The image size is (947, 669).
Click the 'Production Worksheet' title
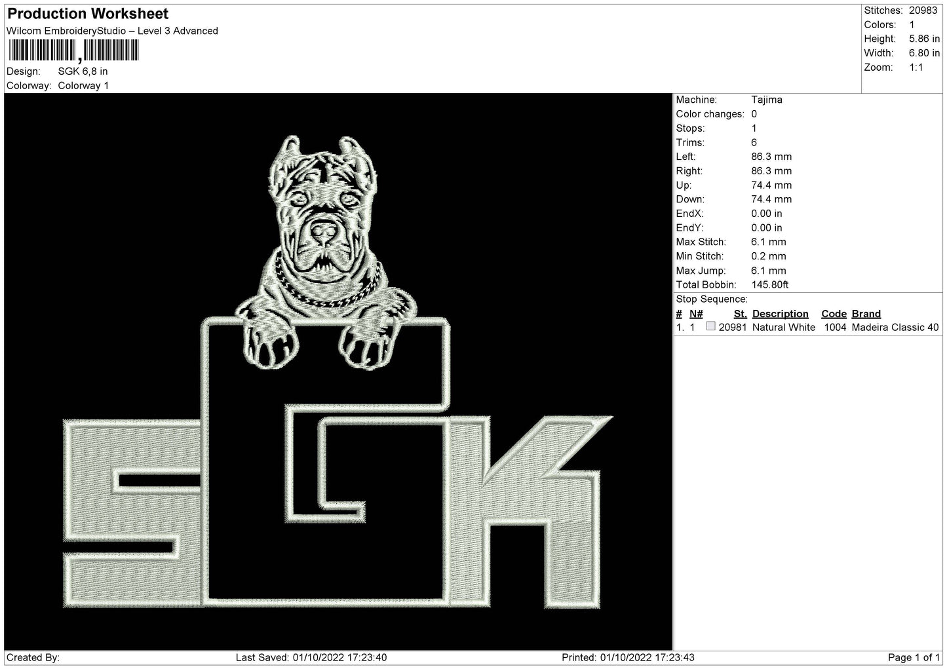pyautogui.click(x=88, y=14)
